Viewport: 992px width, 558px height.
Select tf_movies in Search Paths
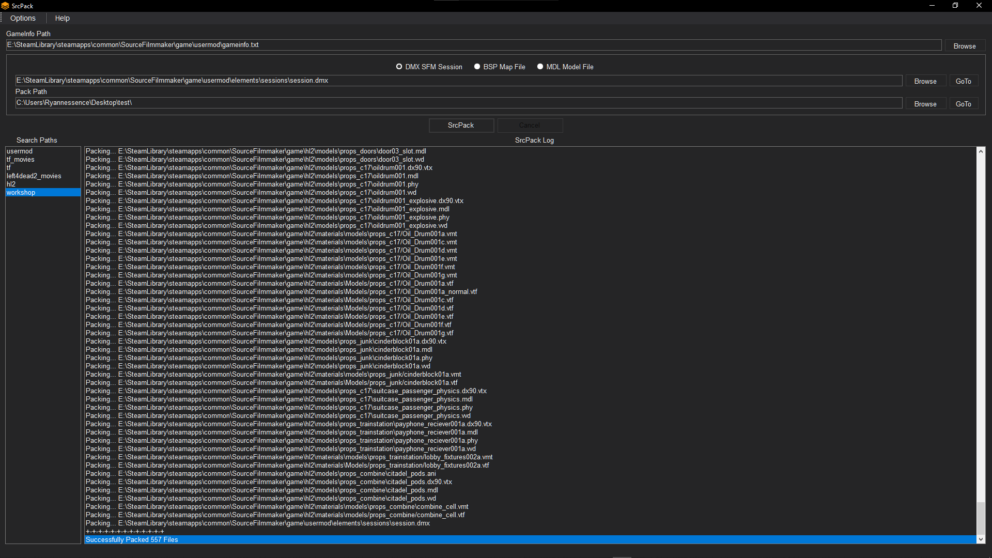click(x=43, y=160)
